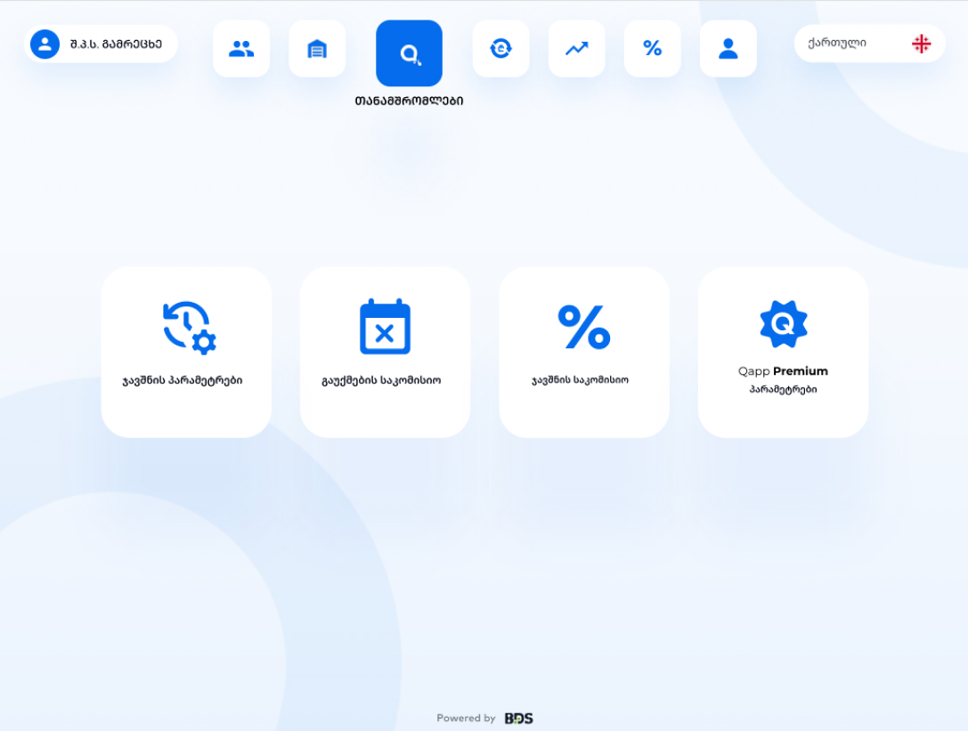Viewport: 968px width, 731px height.
Task: Click the percent icon in top navigation bar
Action: click(x=653, y=49)
